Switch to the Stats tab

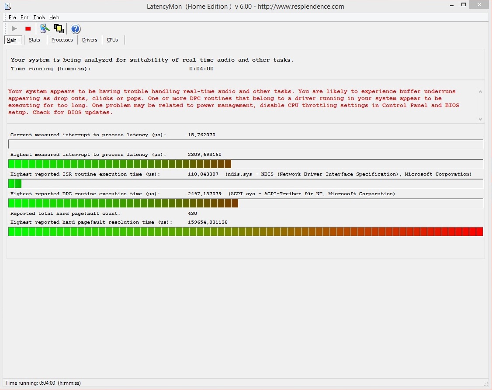pyautogui.click(x=35, y=40)
